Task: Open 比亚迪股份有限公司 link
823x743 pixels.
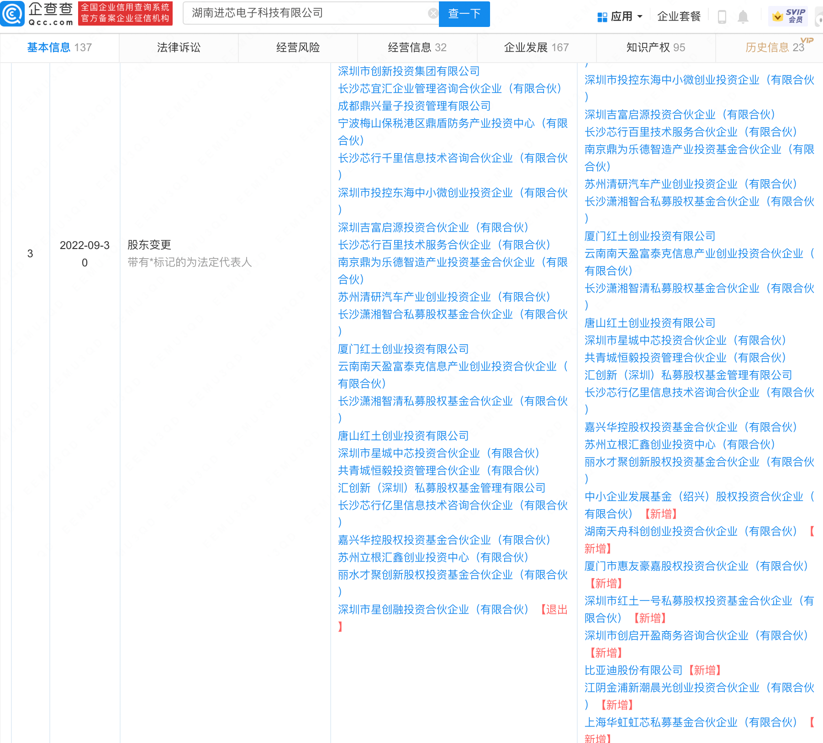Action: pos(633,670)
